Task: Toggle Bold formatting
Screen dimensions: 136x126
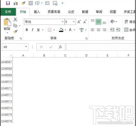Action: [27, 30]
